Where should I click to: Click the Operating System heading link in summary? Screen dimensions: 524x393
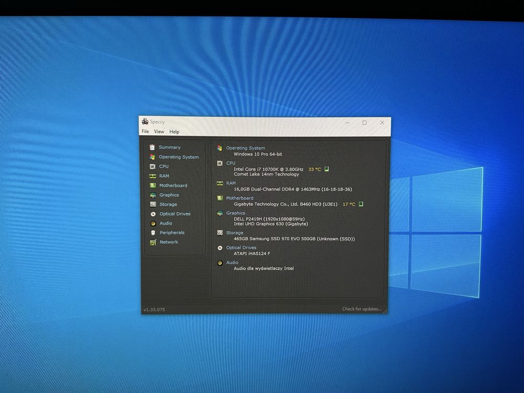245,148
